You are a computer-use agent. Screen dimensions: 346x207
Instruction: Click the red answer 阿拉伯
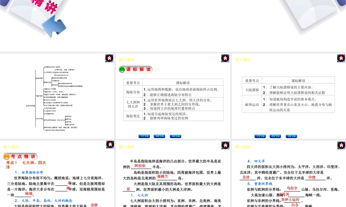click(x=140, y=166)
